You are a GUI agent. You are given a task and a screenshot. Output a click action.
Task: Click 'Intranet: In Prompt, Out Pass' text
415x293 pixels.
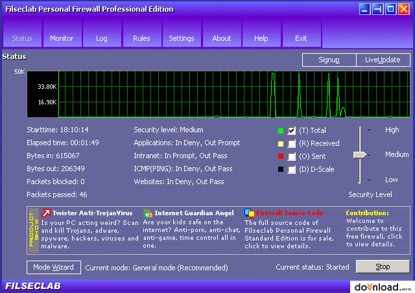[180, 156]
